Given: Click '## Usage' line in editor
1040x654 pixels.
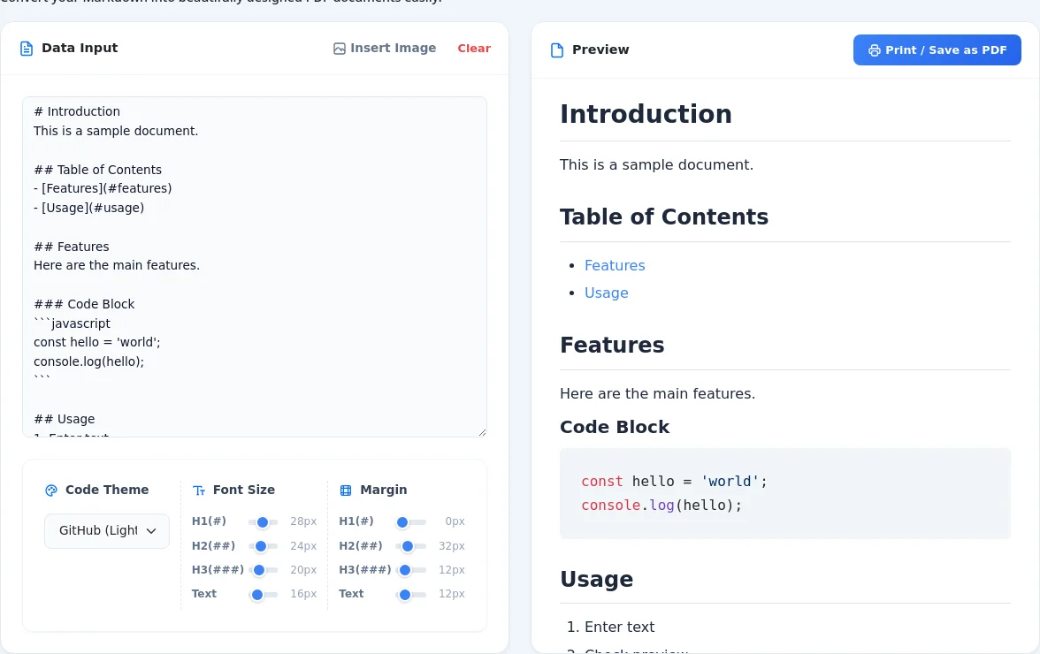Looking at the screenshot, I should 65,419.
